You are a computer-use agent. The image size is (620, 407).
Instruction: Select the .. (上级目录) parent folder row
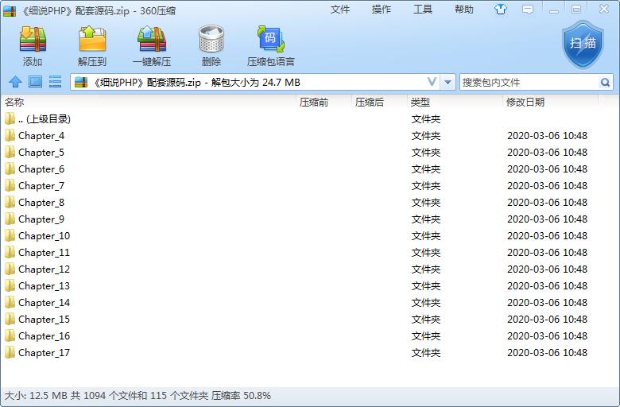[300, 119]
